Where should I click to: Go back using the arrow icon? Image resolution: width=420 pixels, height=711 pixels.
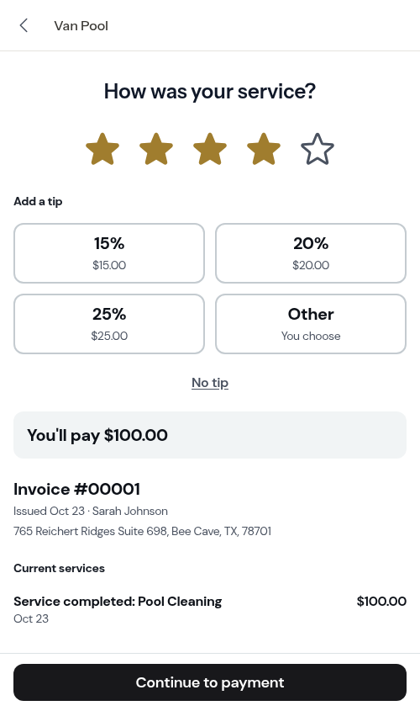pos(24,25)
